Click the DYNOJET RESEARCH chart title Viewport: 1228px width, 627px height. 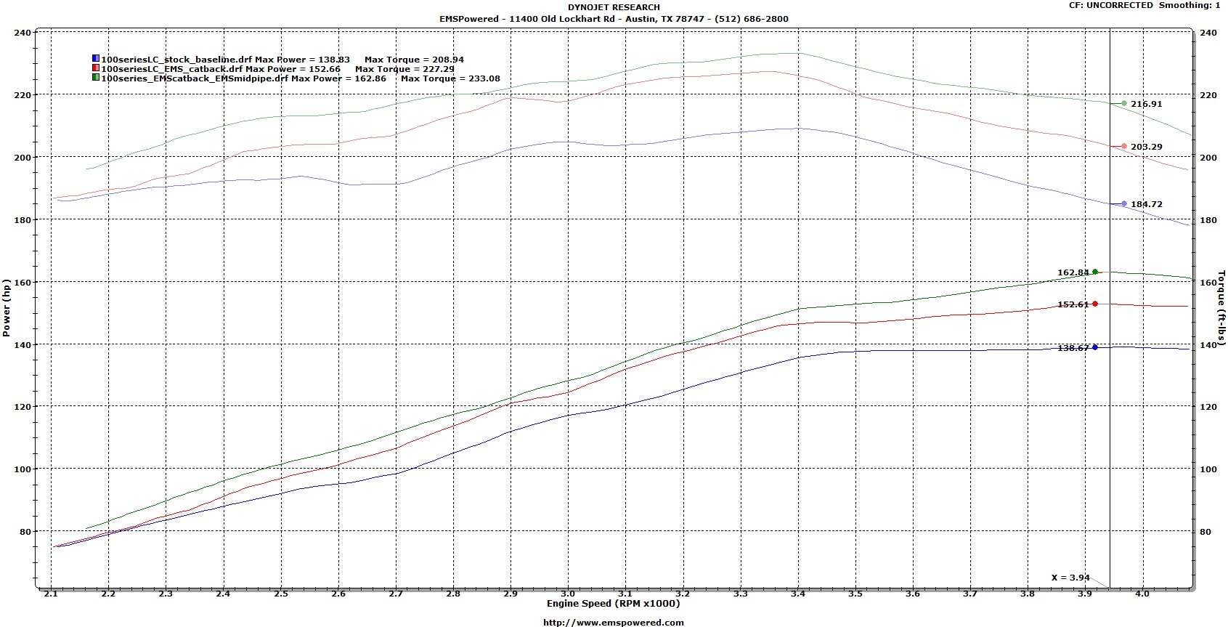(614, 7)
